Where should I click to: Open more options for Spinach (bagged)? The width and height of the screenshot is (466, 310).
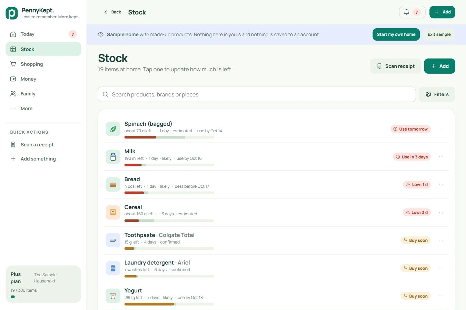click(441, 129)
